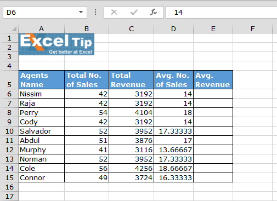The image size is (277, 201).
Task: Select the cell containing Cody
Action: click(x=42, y=122)
